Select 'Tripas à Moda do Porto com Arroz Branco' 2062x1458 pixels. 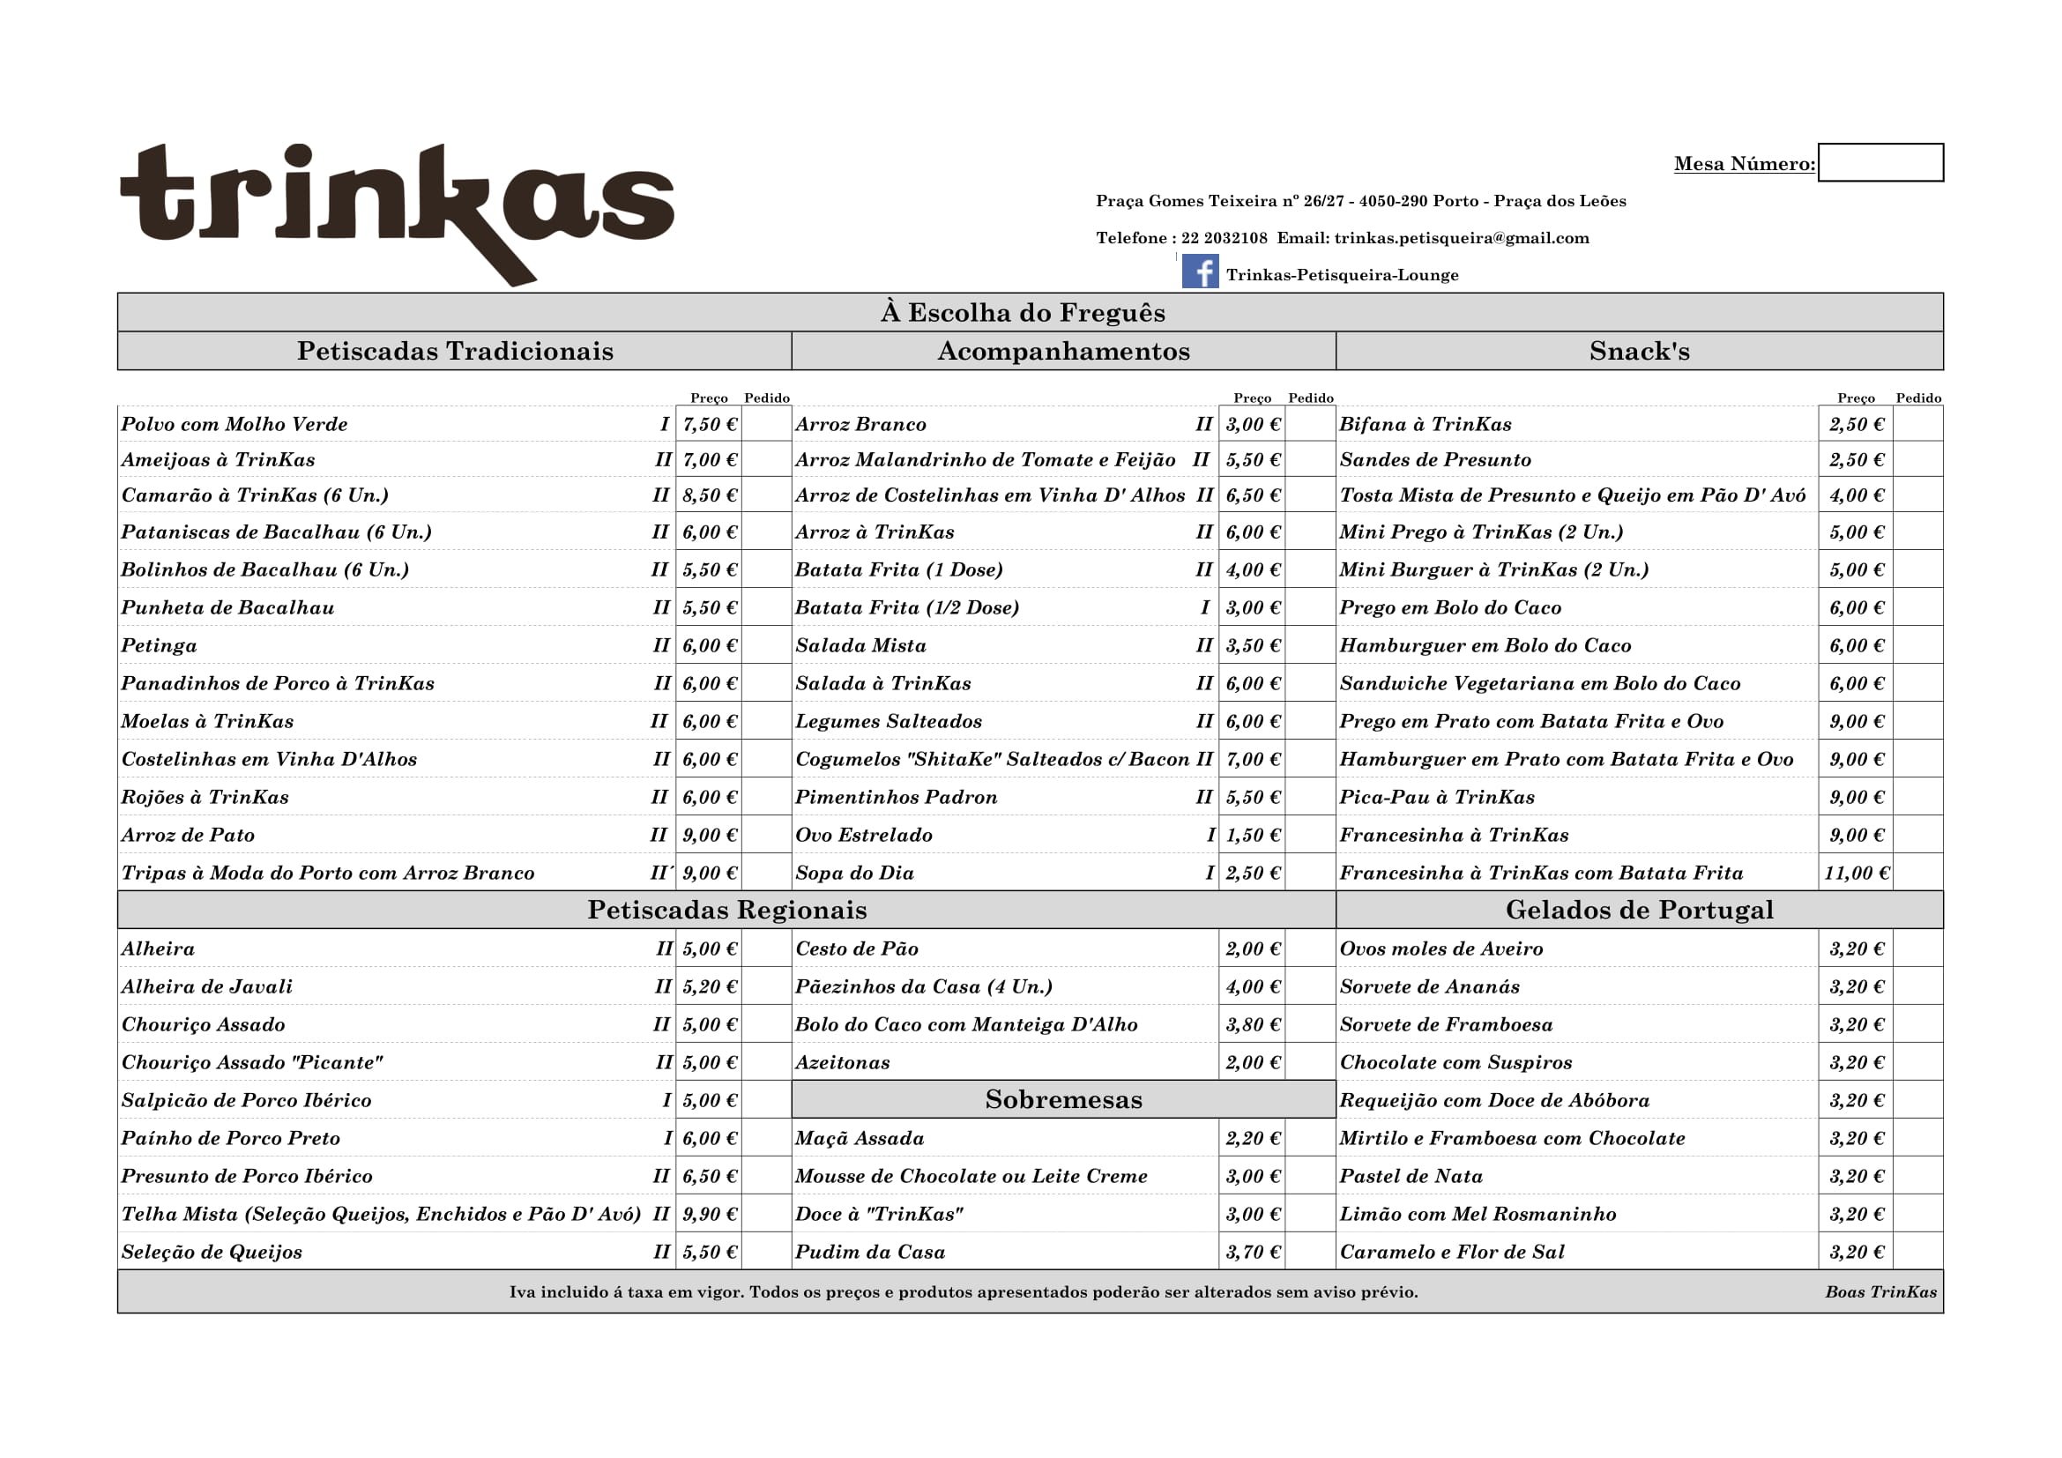click(328, 874)
